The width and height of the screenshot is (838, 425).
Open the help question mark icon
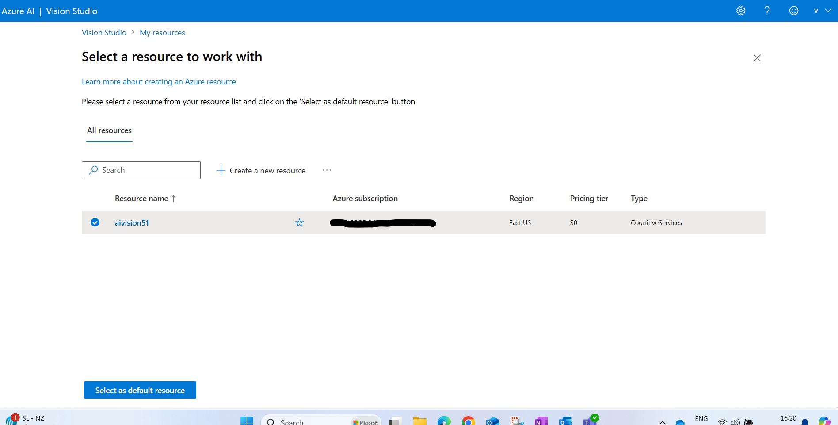767,11
